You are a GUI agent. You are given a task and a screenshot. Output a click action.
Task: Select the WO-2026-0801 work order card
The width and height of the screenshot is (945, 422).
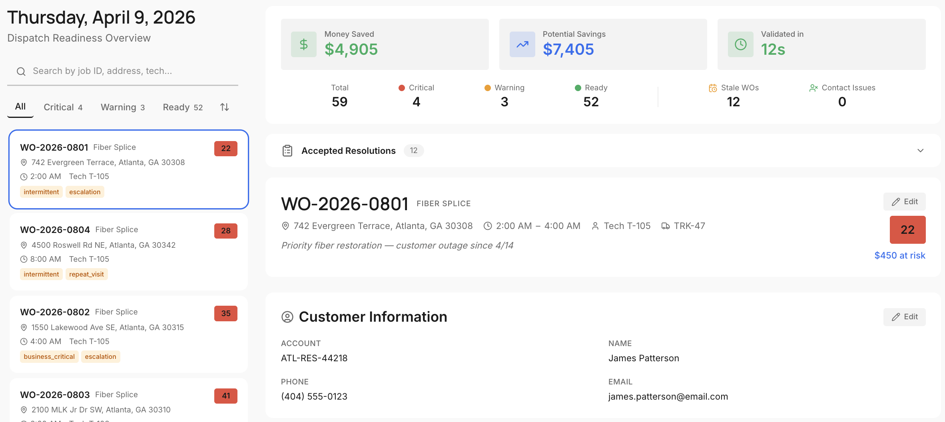click(129, 169)
